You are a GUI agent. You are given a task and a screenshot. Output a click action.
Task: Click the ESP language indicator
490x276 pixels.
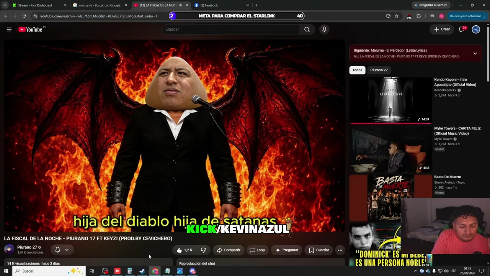click(454, 271)
